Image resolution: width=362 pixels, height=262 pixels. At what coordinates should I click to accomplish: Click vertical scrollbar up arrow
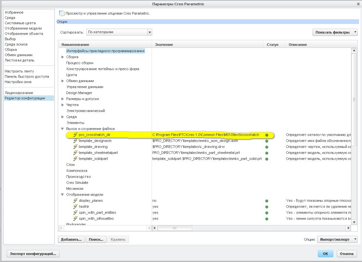(x=354, y=50)
